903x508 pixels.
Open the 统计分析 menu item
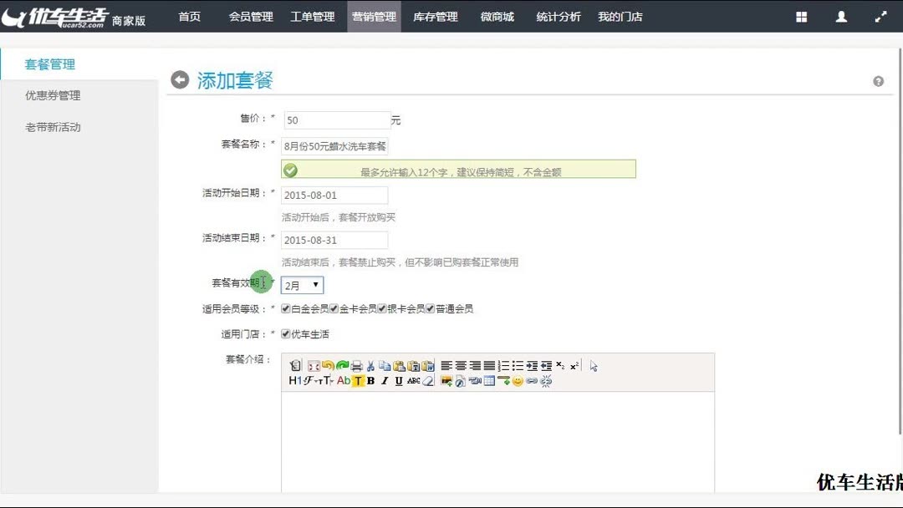pyautogui.click(x=558, y=16)
